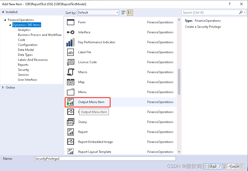
Task: Select the Form item icon
Action: coord(71,22)
